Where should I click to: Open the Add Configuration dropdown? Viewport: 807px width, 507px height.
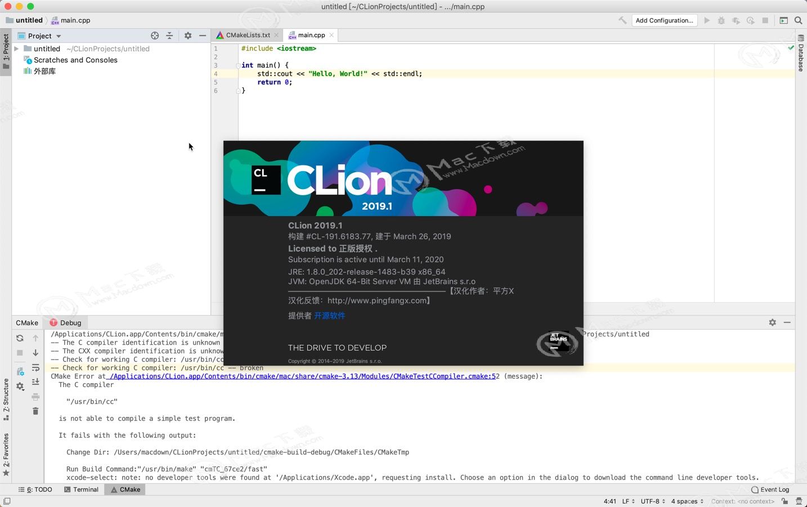pyautogui.click(x=664, y=20)
